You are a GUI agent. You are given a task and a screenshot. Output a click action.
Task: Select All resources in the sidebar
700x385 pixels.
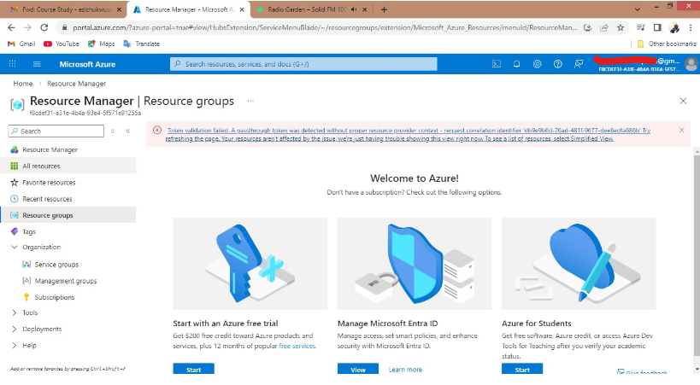pos(68,166)
